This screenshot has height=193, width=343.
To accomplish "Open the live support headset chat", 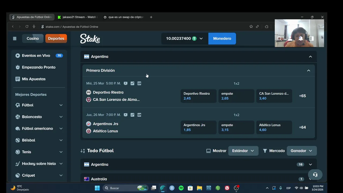I will [315, 175].
